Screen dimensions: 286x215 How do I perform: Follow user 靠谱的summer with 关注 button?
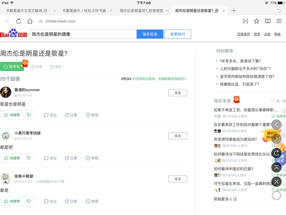(x=177, y=93)
